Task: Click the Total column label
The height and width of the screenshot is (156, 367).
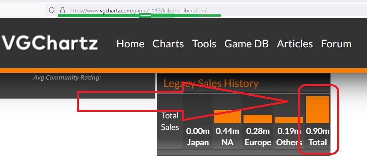Action: [x=318, y=142]
